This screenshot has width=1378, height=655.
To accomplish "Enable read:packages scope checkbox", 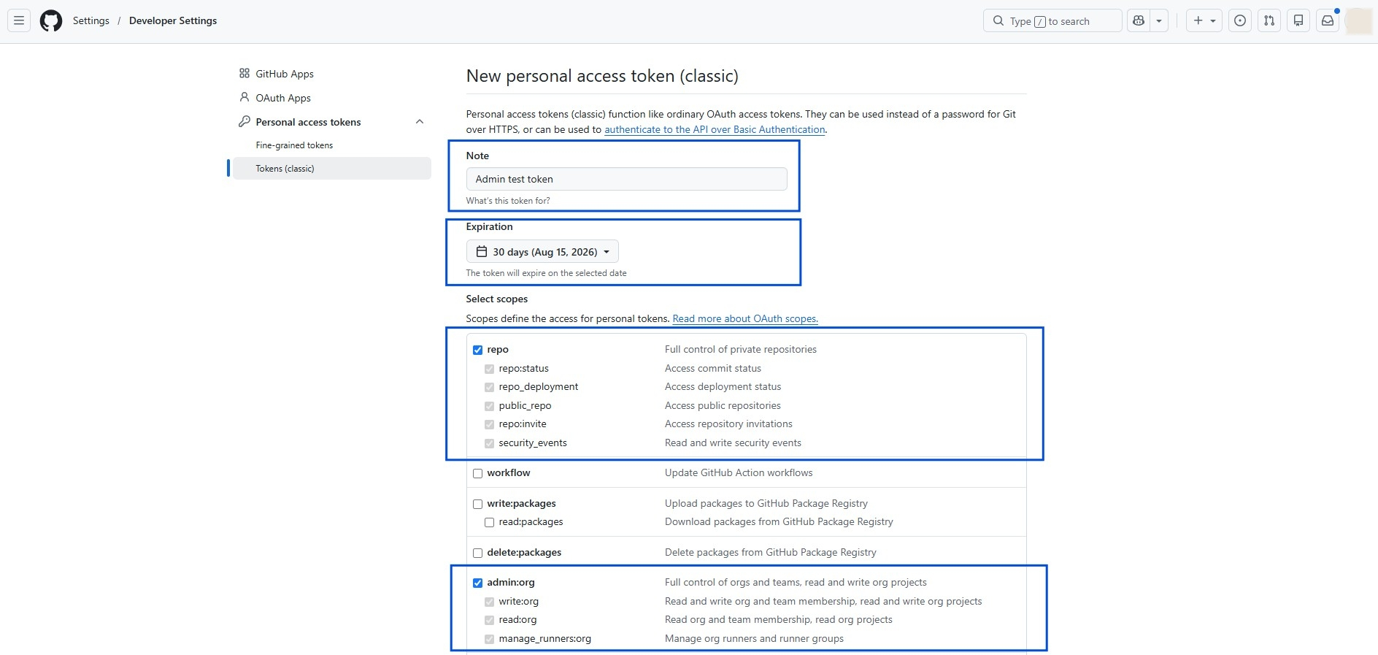I will (x=489, y=522).
